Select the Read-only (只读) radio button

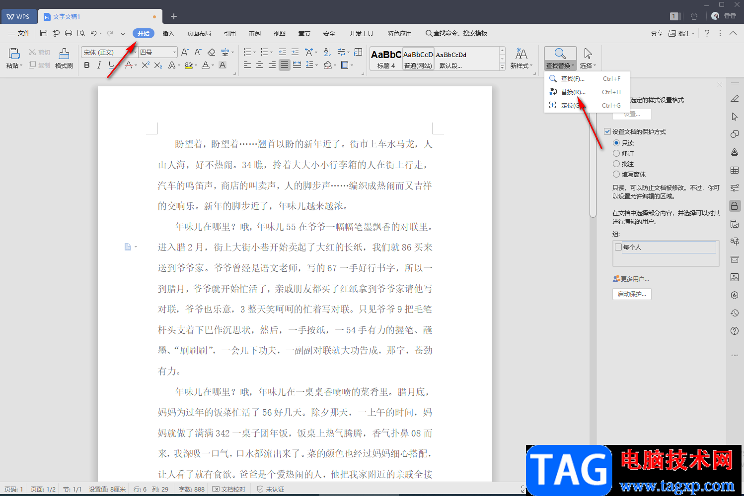point(616,143)
